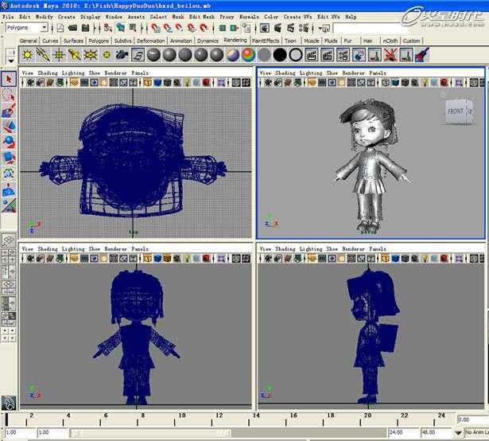Create a directional light from the shelf

click(43, 55)
